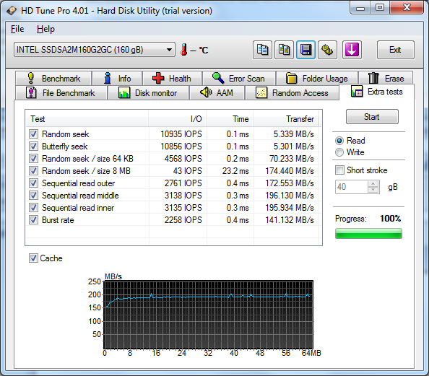Click the copy text to clipboard icon
The width and height of the screenshot is (429, 376).
262,50
